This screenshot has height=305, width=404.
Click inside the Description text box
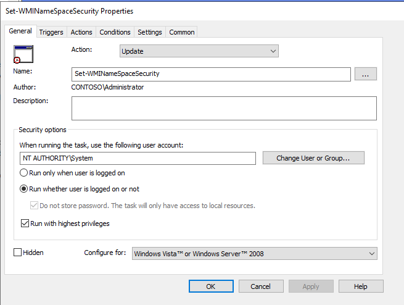click(x=223, y=108)
